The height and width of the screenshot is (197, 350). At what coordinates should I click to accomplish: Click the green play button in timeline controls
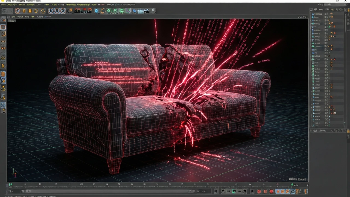[234, 191]
